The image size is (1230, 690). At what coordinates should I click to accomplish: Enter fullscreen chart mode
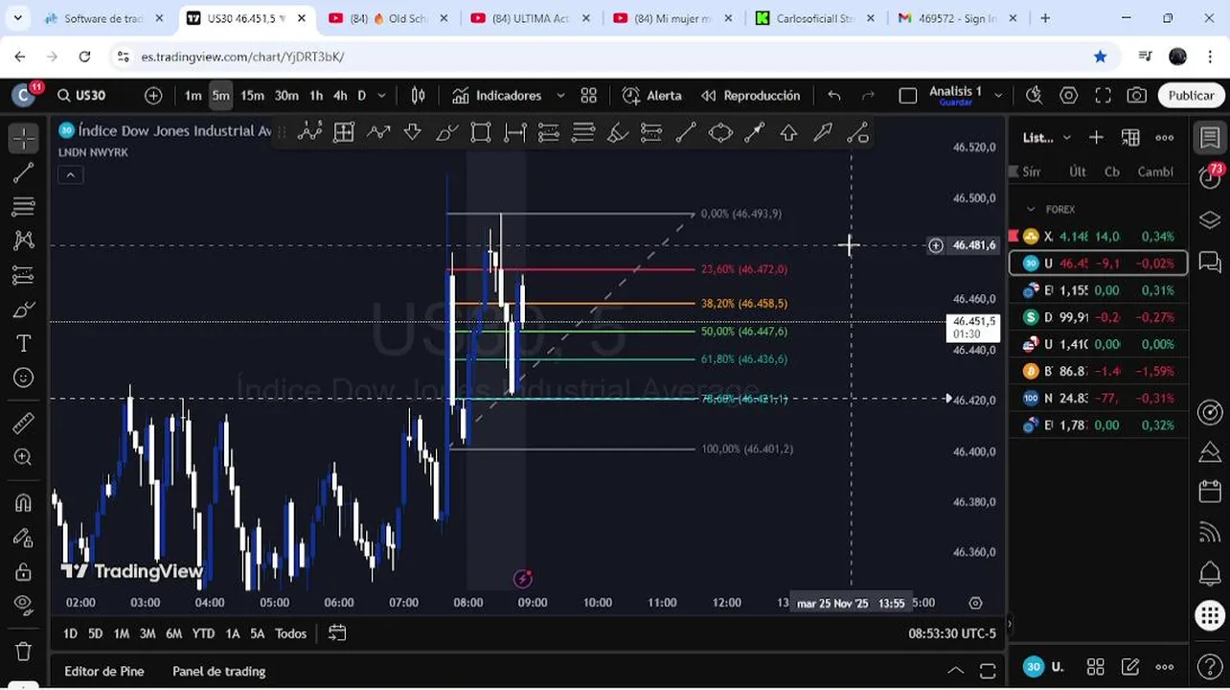(1103, 95)
